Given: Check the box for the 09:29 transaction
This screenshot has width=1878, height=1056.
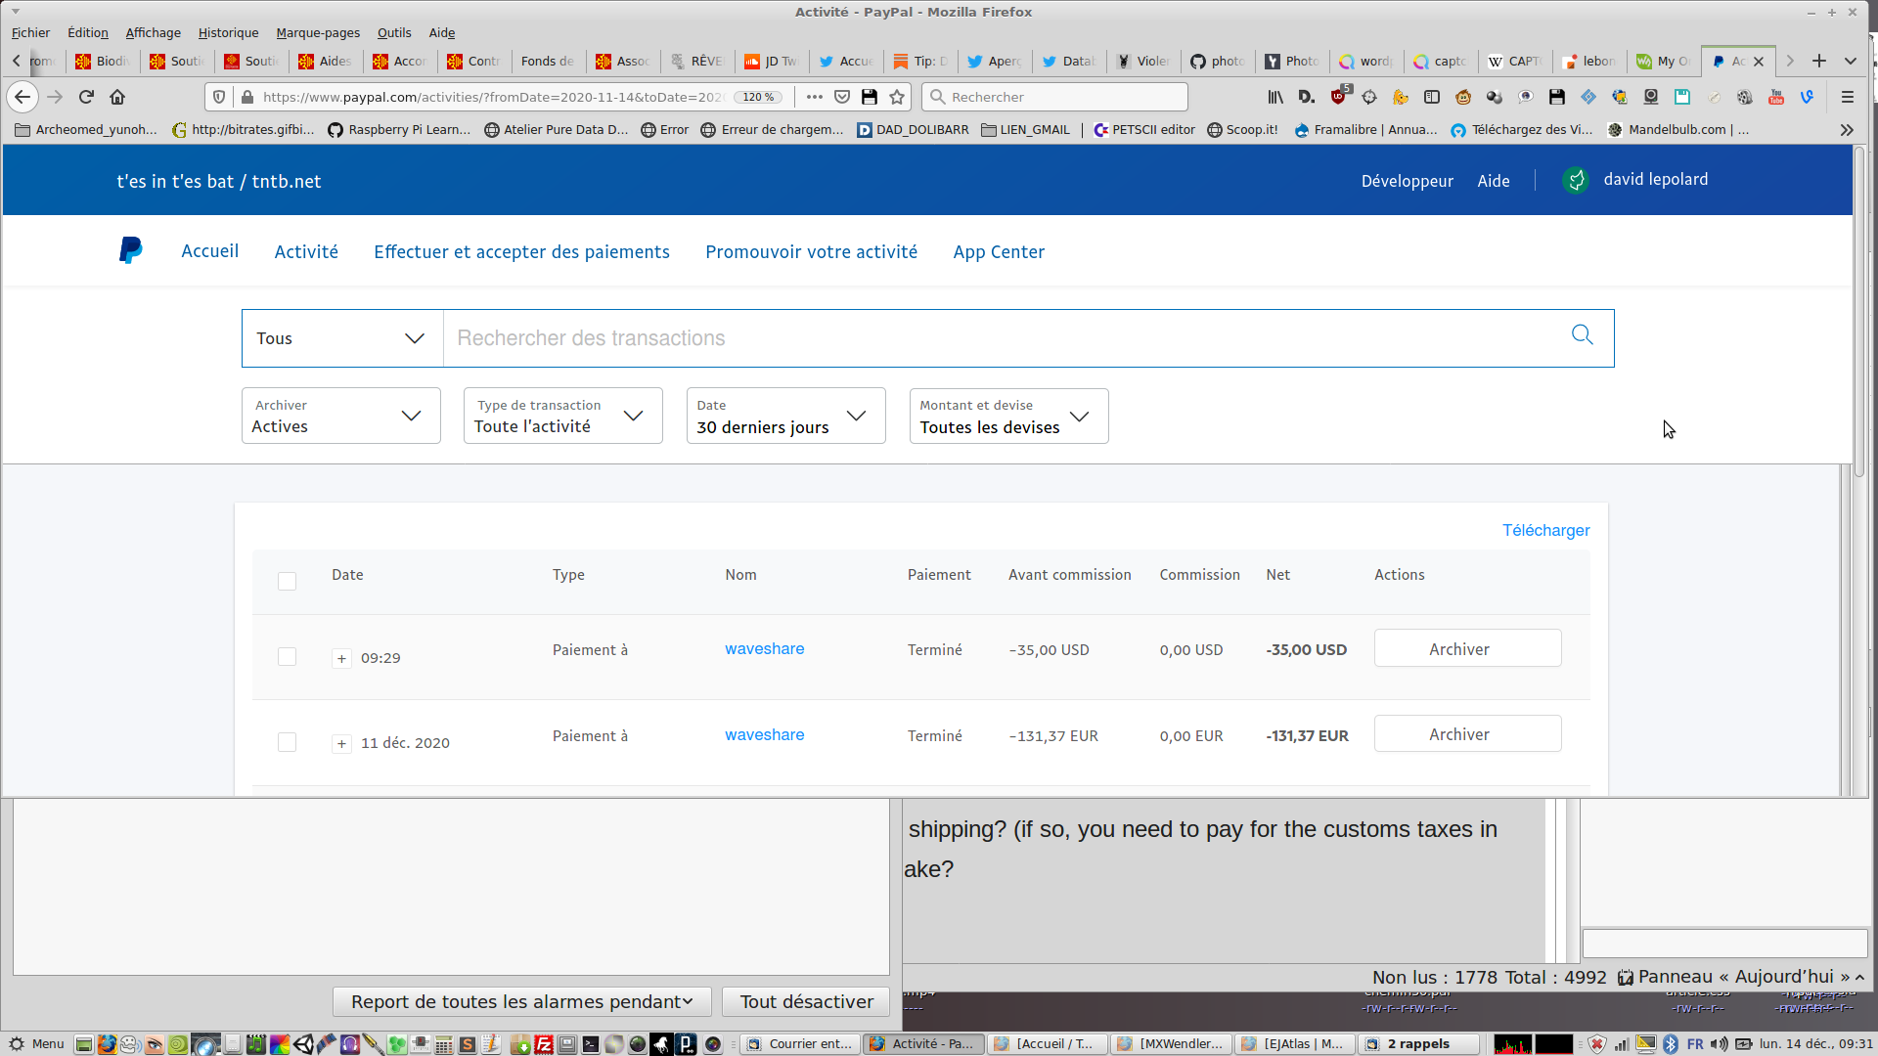Looking at the screenshot, I should click(x=287, y=657).
